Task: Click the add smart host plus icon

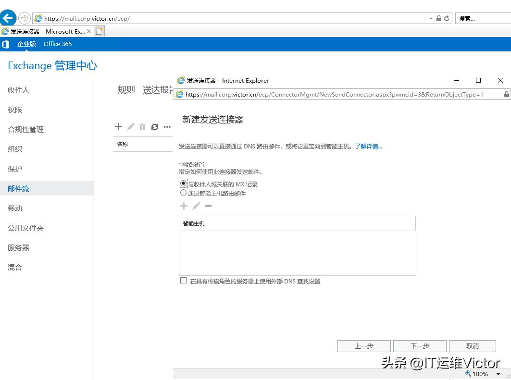Action: click(184, 206)
